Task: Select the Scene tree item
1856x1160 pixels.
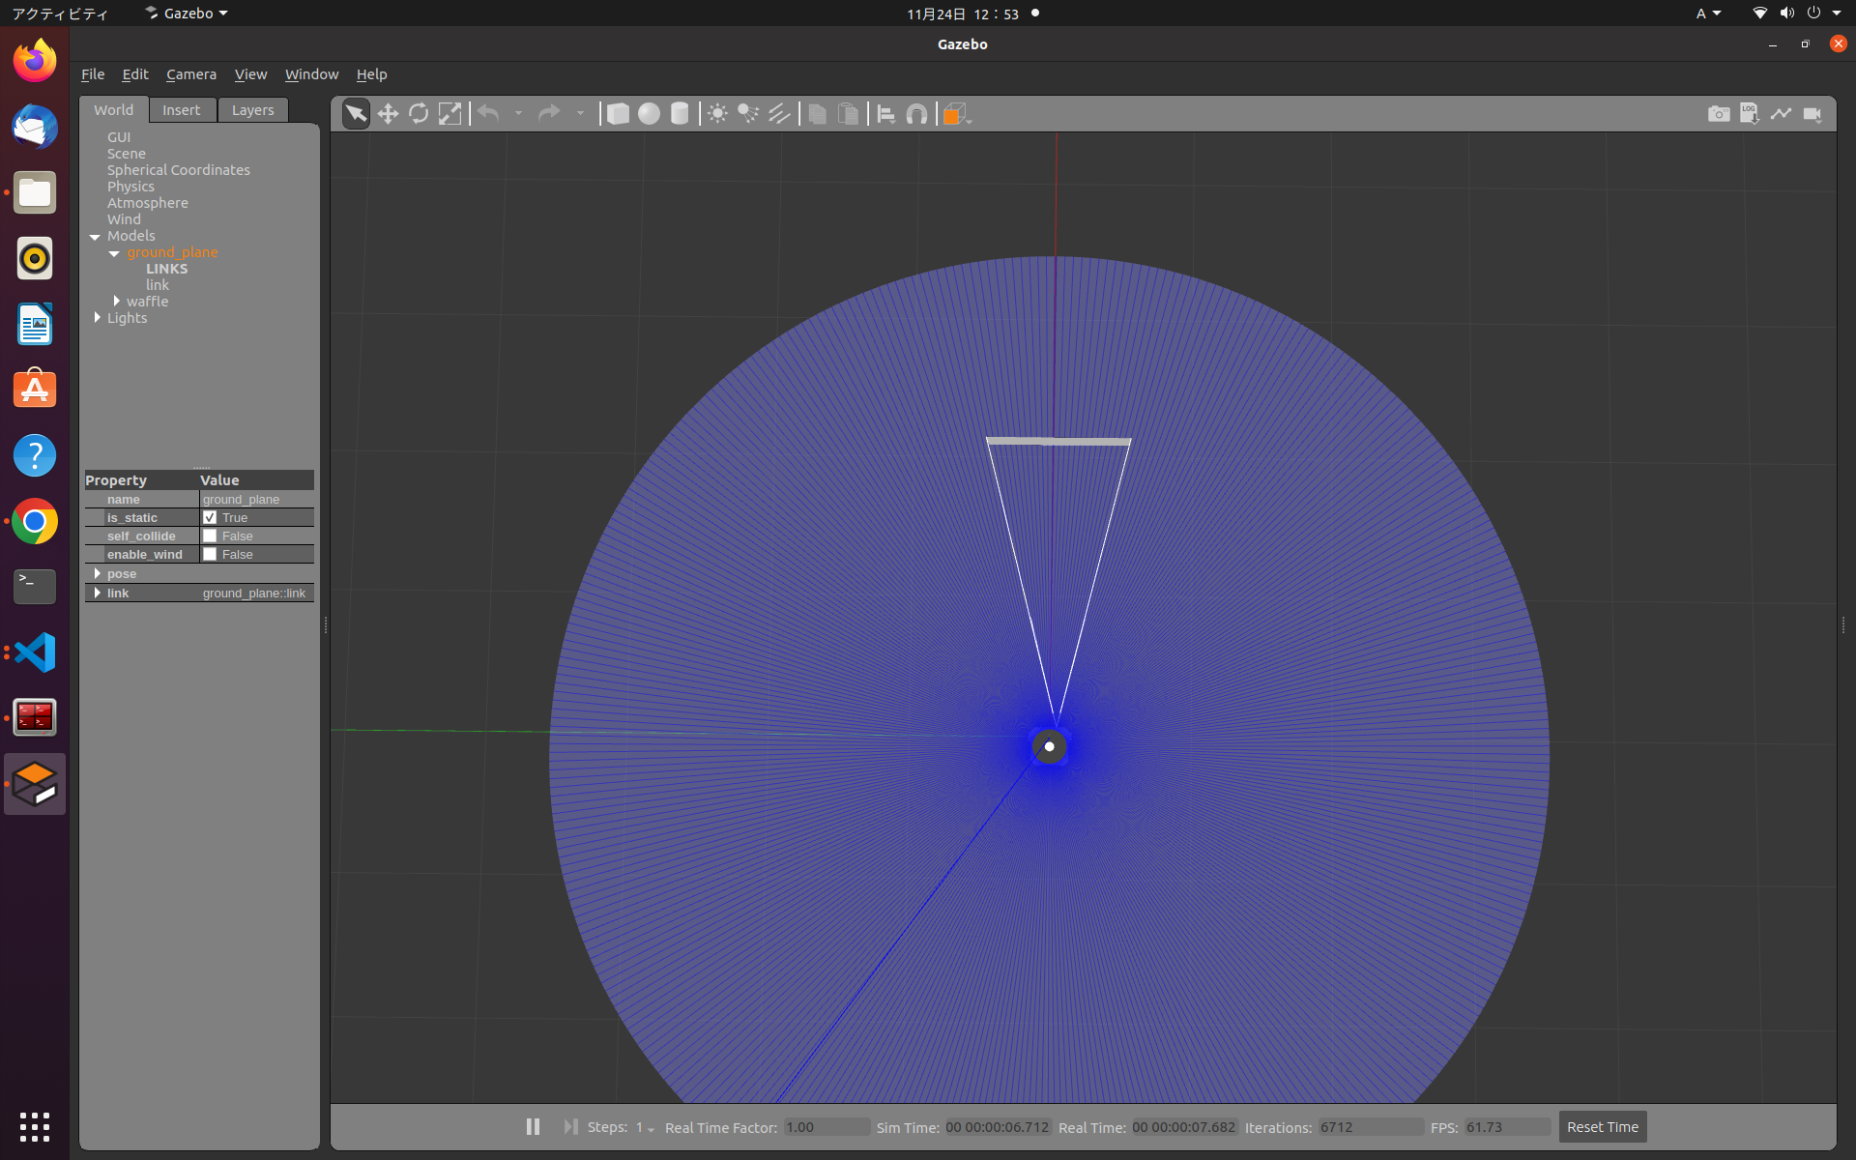Action: pos(127,154)
